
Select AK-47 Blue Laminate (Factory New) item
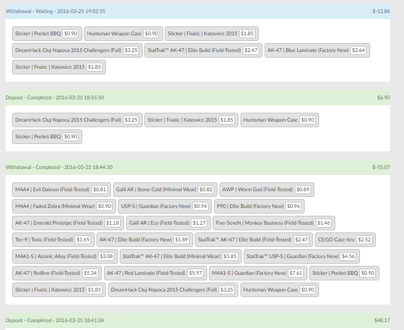tap(317, 50)
